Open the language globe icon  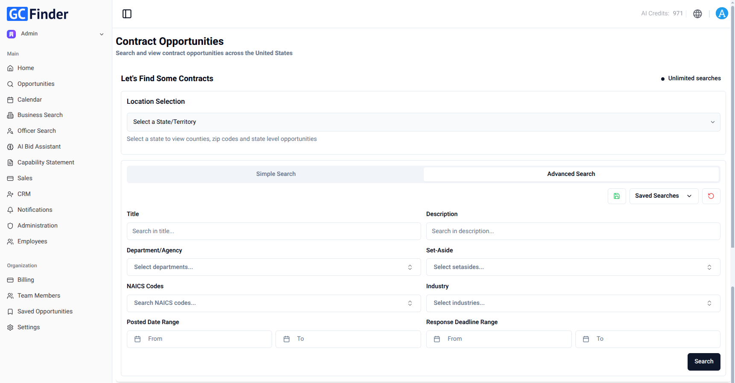click(697, 14)
